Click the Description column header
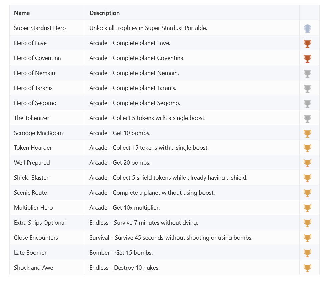The height and width of the screenshot is (281, 328). pyautogui.click(x=104, y=13)
